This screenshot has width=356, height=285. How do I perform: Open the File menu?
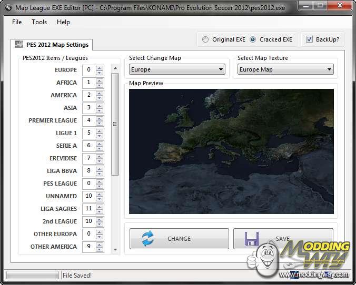click(17, 22)
